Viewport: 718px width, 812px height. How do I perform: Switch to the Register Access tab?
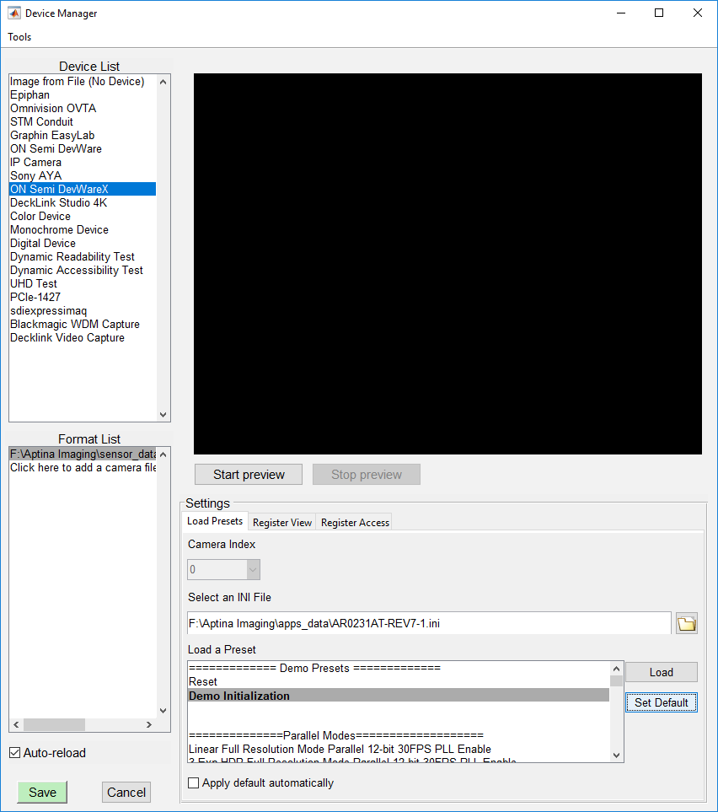click(355, 523)
